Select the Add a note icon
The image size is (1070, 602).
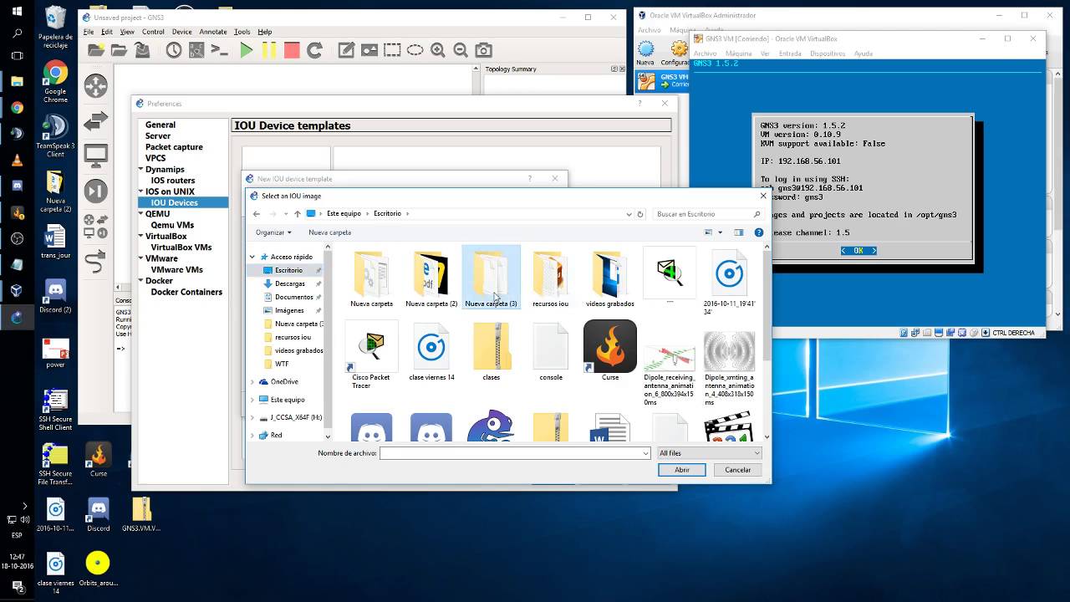tap(346, 50)
